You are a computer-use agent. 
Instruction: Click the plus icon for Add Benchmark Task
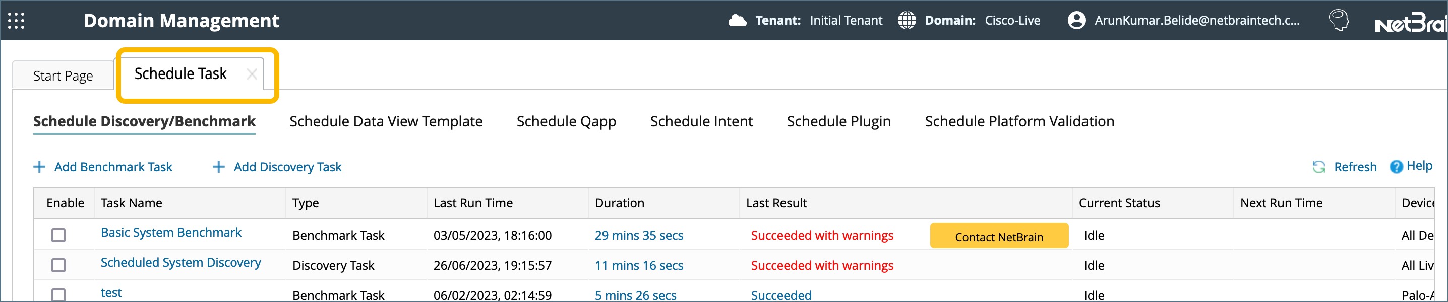[39, 167]
